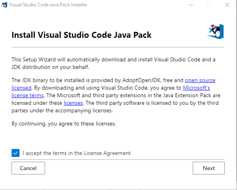Open the 'open source' link text
The width and height of the screenshot is (237, 190).
[200, 80]
